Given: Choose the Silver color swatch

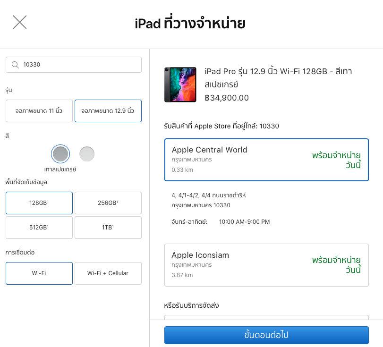Looking at the screenshot, I should pos(87,154).
